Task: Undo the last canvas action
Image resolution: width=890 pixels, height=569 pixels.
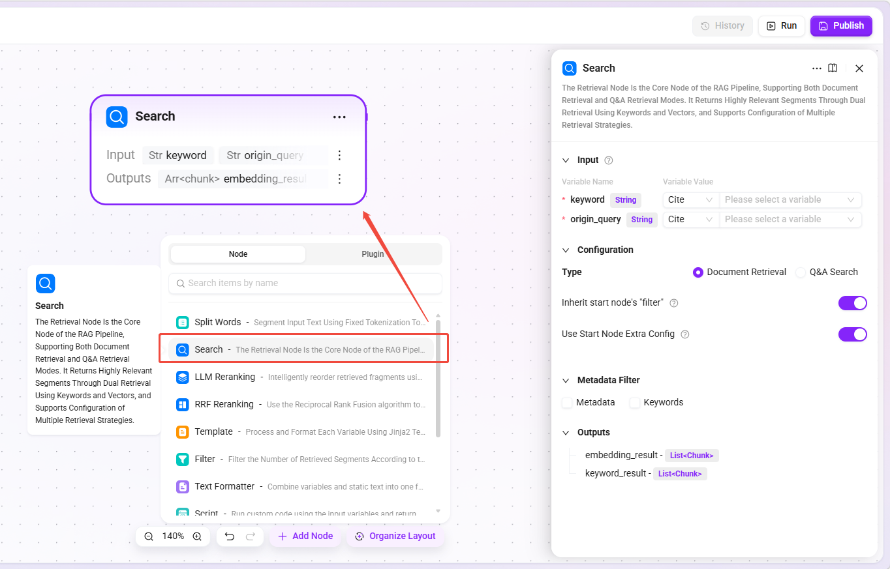Action: 230,536
